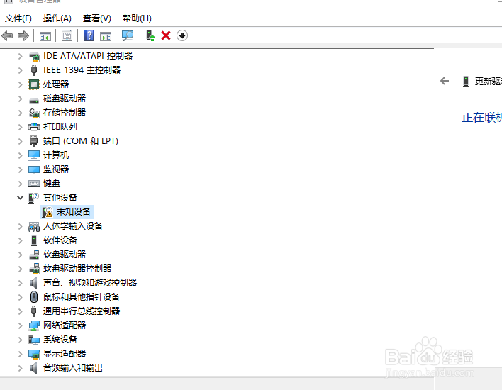This screenshot has width=502, height=390.
Task: Click the 处理器 chip icon
Action: (34, 84)
